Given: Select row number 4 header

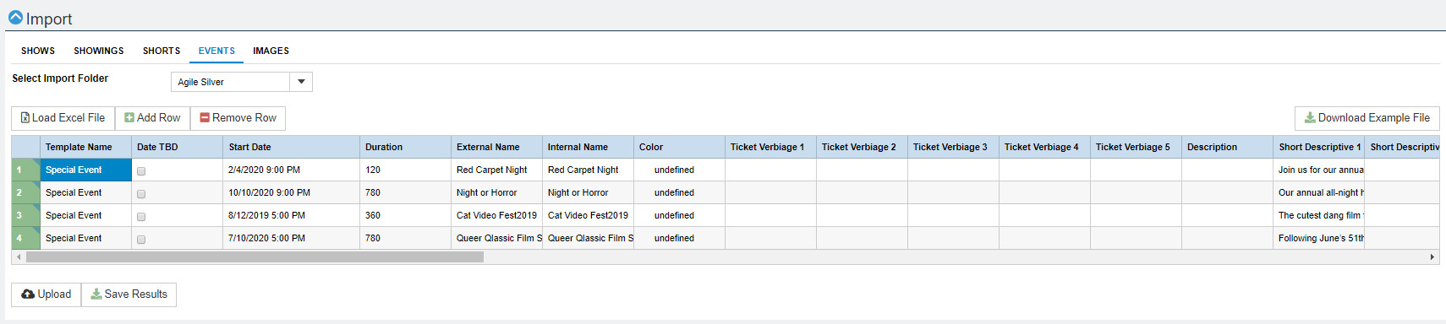Looking at the screenshot, I should [x=25, y=238].
